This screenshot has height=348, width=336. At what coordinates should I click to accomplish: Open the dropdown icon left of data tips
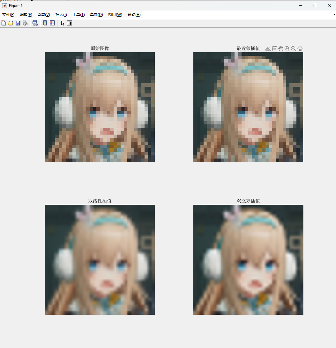(268, 49)
